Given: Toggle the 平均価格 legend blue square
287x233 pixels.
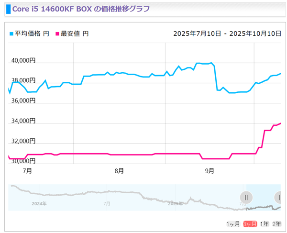Looking at the screenshot, I should pos(11,34).
